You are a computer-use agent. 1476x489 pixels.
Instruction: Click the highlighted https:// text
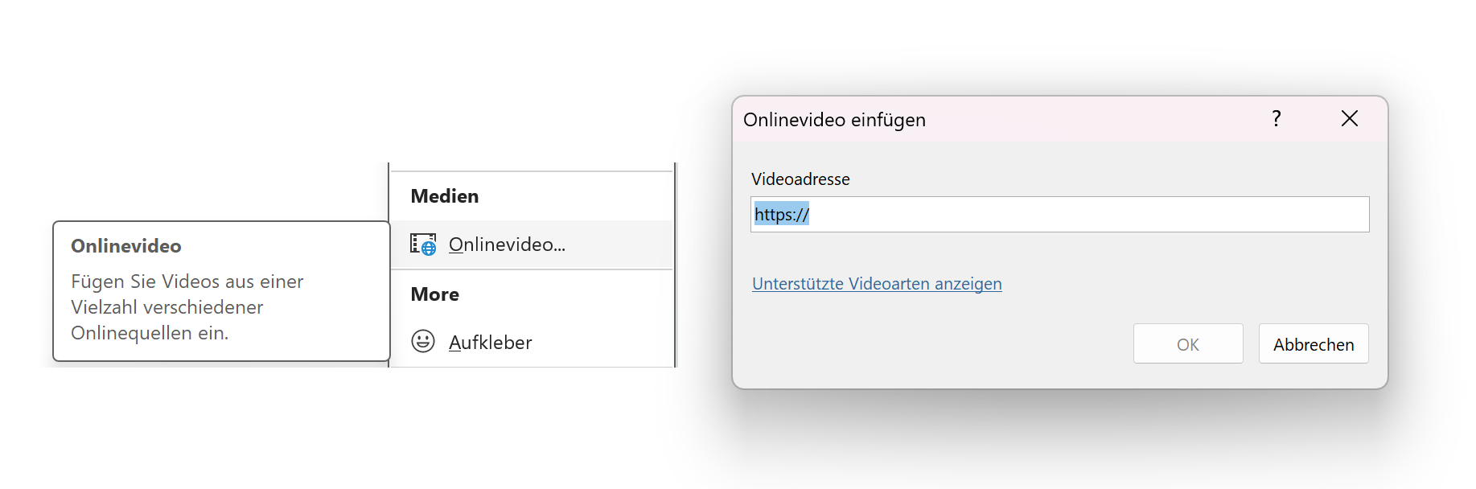[x=782, y=215]
